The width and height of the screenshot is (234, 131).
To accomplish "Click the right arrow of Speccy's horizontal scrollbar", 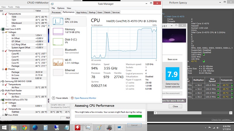I will pos(231,113).
